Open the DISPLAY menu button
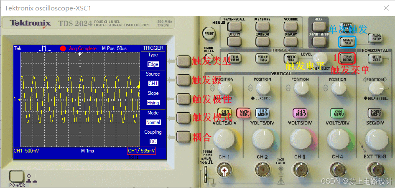The image size is (395, 188). pos(291,41)
